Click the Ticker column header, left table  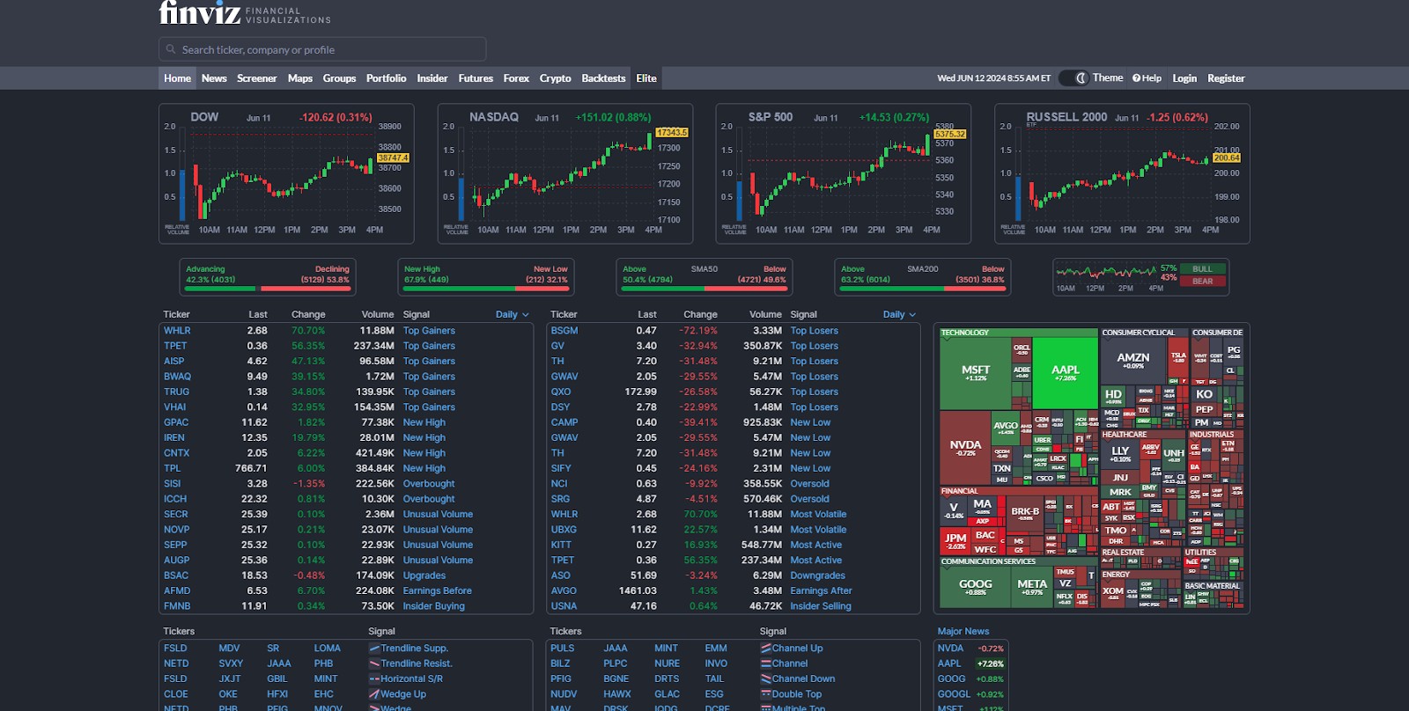pyautogui.click(x=176, y=315)
